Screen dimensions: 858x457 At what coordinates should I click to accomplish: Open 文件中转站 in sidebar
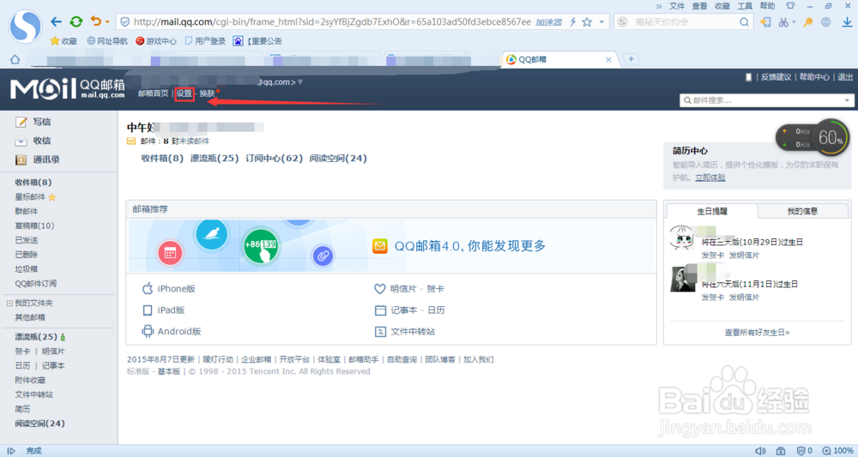coord(34,394)
